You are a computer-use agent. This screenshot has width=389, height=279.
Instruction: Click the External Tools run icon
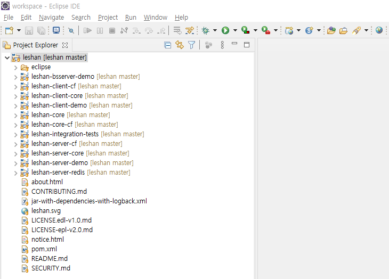point(266,30)
